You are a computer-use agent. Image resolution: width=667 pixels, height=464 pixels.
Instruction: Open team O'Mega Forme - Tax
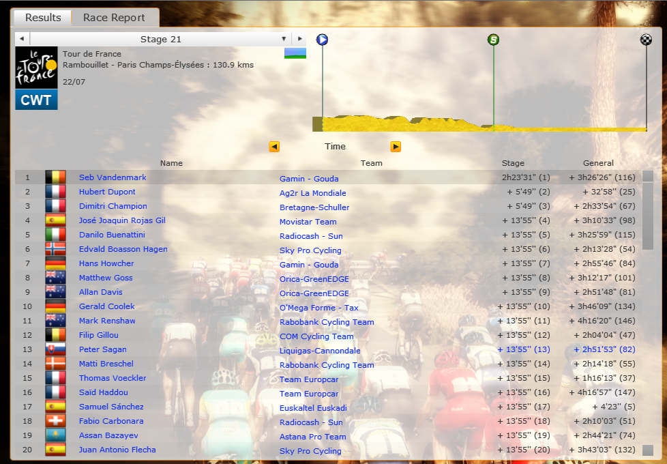[318, 308]
